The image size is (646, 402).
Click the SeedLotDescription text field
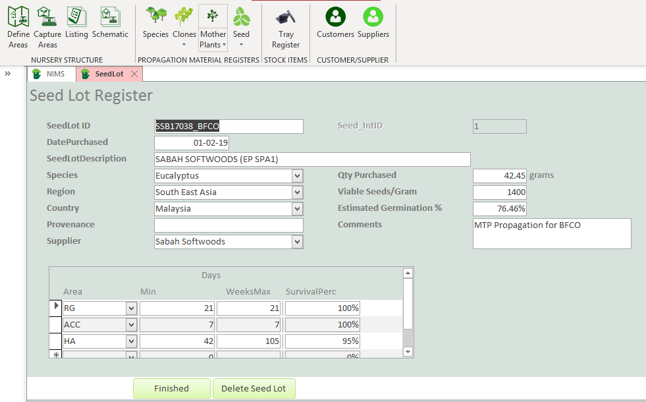coord(312,159)
